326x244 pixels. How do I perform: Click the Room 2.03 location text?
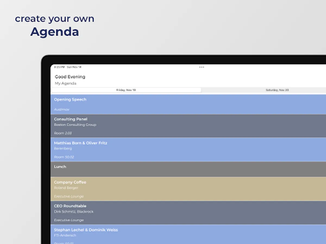(63, 133)
